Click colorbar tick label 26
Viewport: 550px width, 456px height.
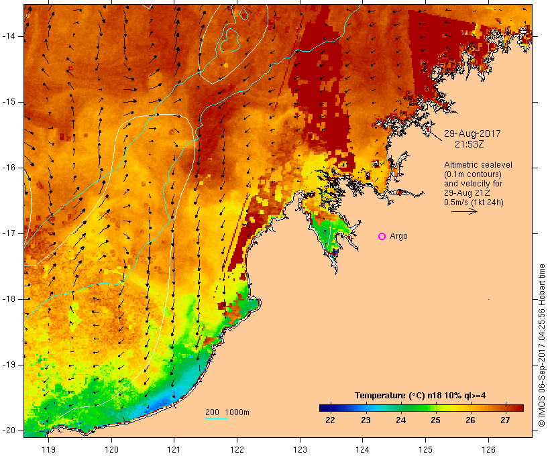470,420
